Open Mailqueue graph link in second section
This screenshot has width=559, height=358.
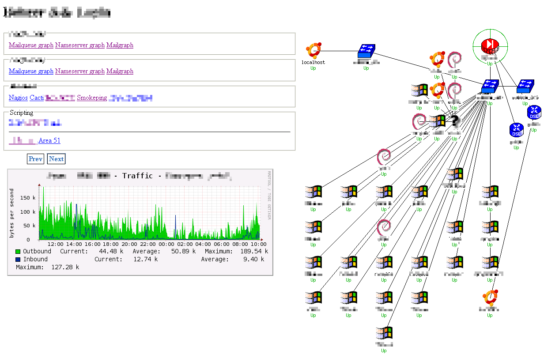[31, 71]
